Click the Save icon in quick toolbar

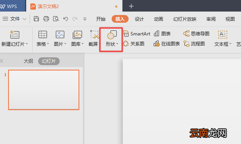click(36, 19)
